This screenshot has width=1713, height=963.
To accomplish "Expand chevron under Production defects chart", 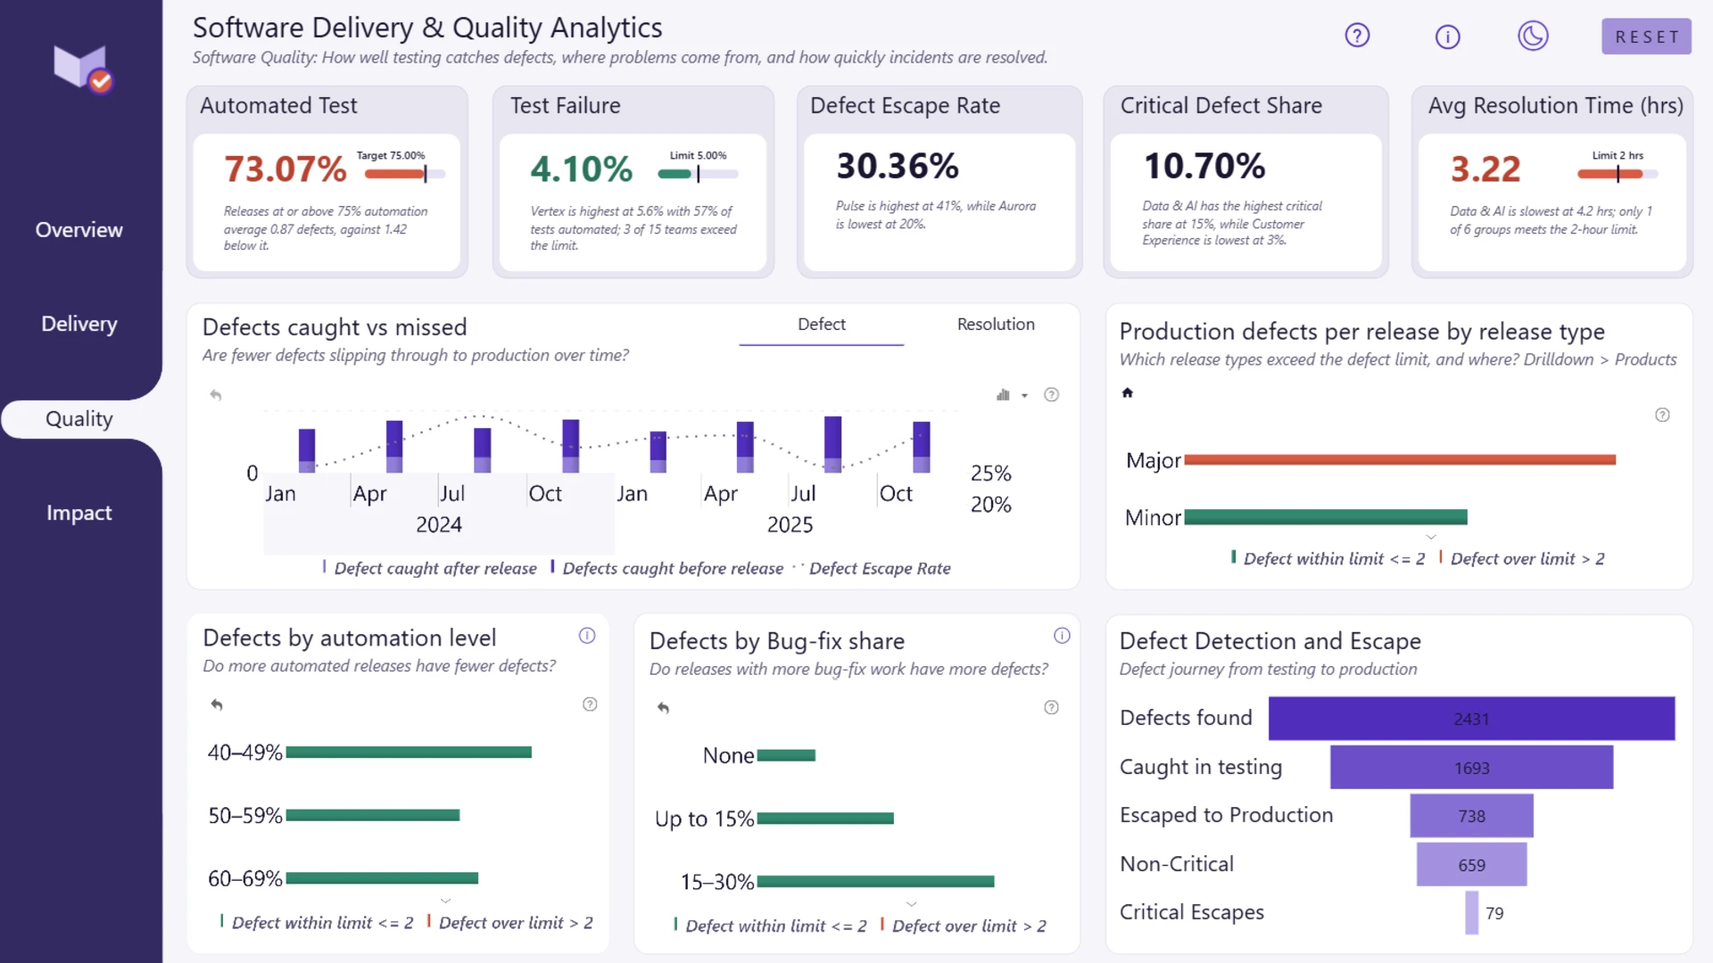I will [x=1431, y=537].
